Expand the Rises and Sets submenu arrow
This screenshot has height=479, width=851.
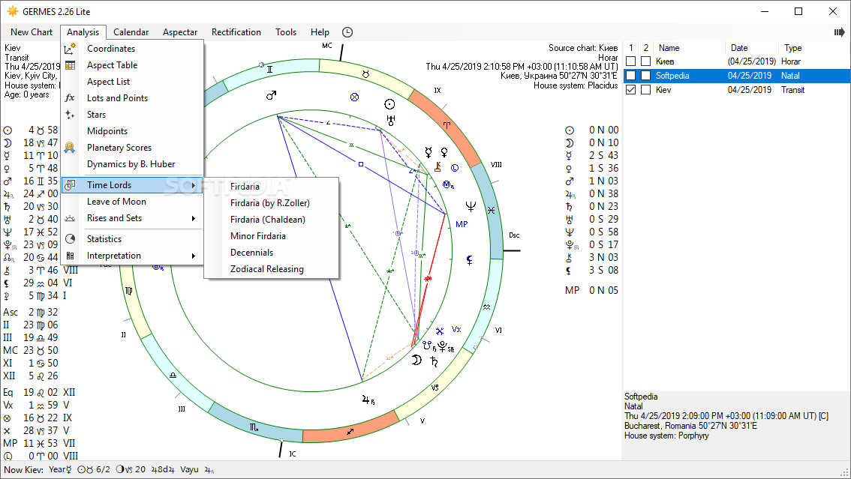(x=193, y=218)
